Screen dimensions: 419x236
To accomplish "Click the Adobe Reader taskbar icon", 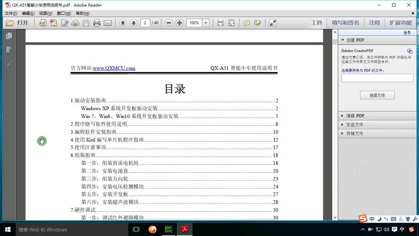I will point(185,229).
